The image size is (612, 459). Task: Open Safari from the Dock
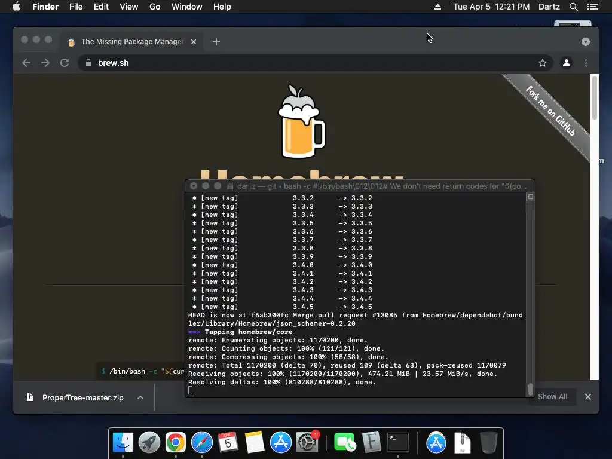coord(202,442)
